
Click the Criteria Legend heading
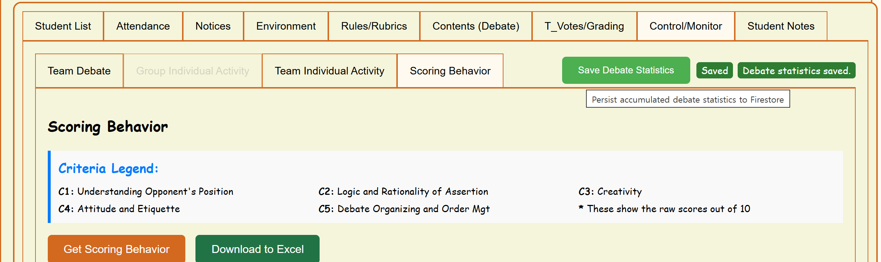tap(108, 168)
